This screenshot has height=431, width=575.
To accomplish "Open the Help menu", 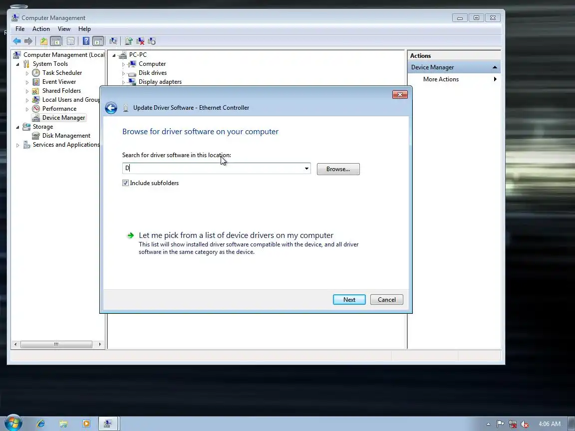I will pos(84,29).
